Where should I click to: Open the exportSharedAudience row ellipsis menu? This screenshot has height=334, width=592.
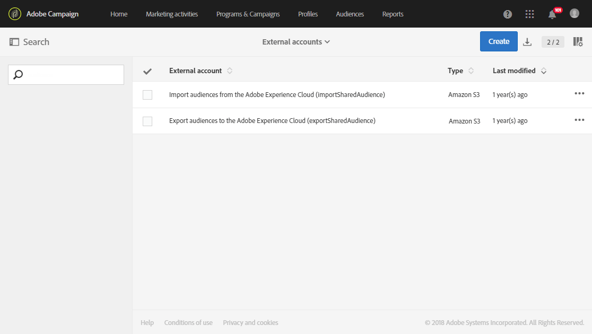point(579,120)
